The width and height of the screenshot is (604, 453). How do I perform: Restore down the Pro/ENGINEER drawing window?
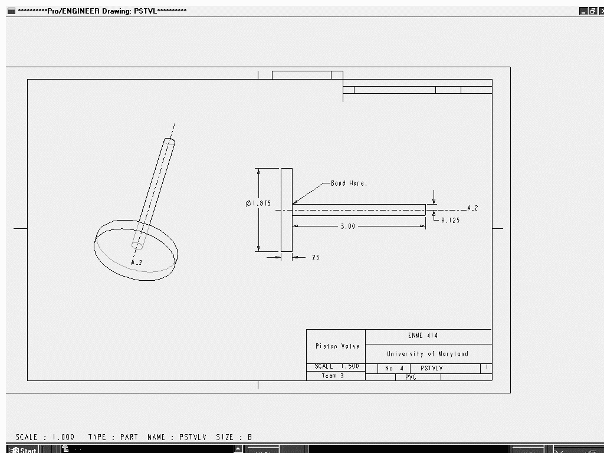[592, 11]
